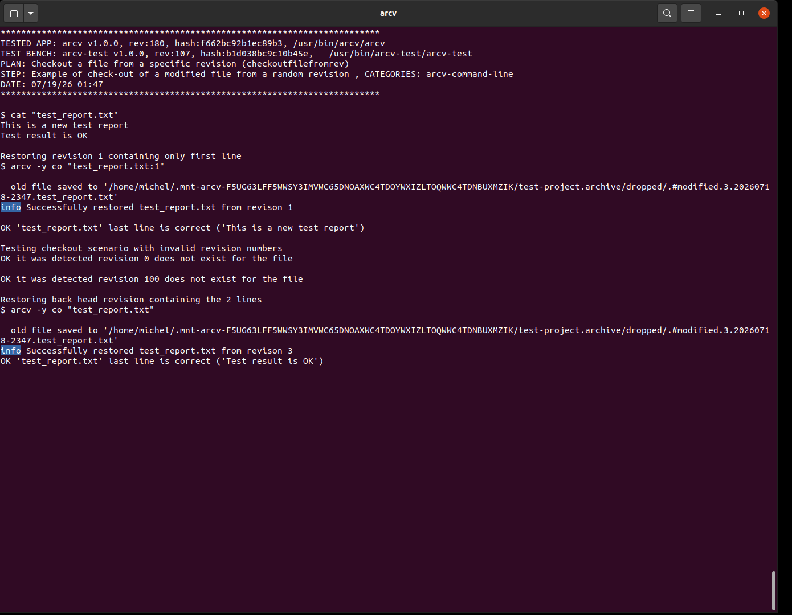Click 'This is a new test report' line
792x615 pixels.
pos(64,125)
